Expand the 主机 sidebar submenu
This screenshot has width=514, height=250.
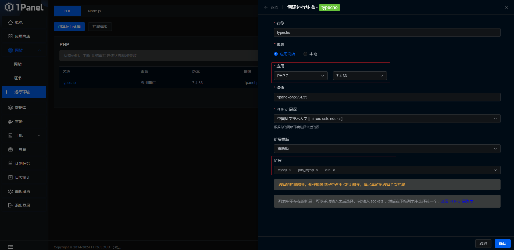(39, 135)
